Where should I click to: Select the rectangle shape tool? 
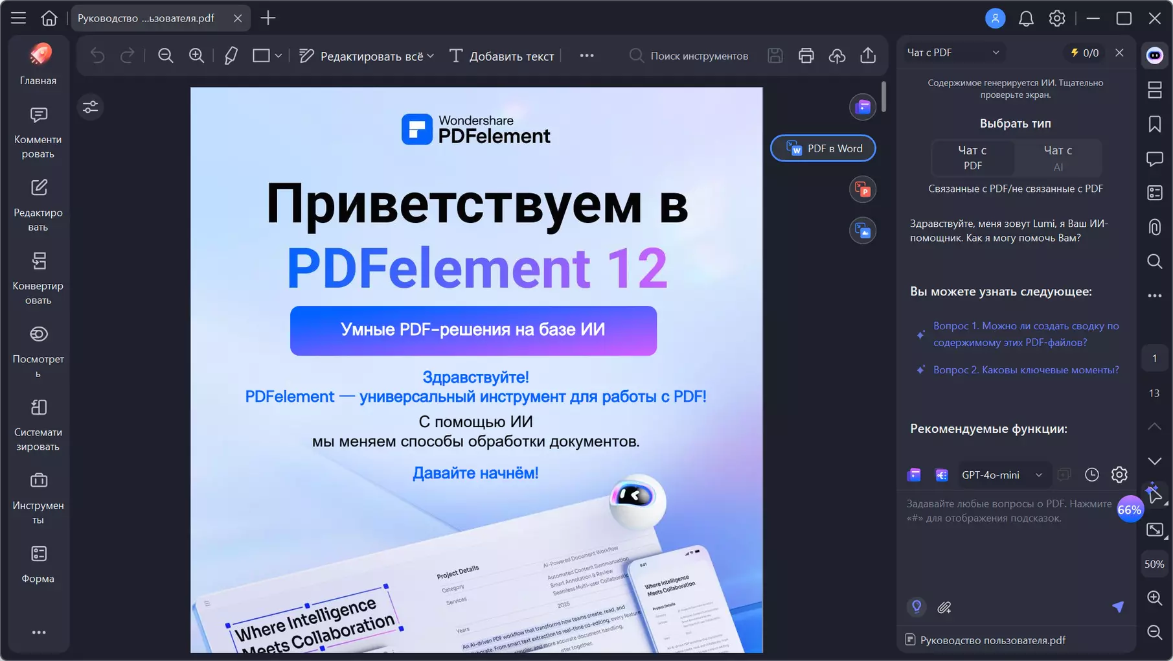261,56
